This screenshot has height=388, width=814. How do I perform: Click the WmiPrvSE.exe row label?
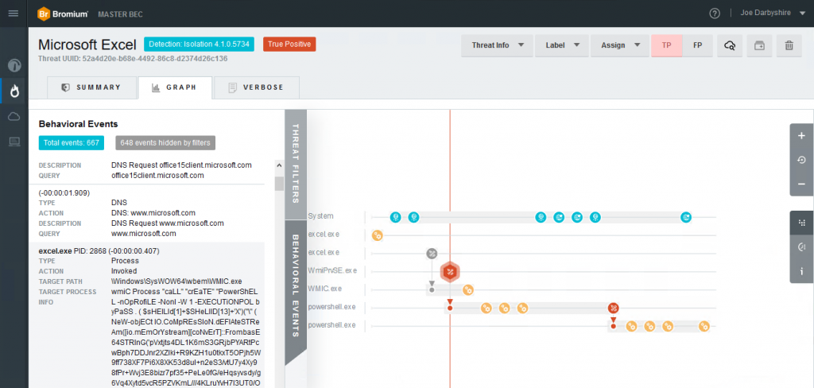(332, 270)
